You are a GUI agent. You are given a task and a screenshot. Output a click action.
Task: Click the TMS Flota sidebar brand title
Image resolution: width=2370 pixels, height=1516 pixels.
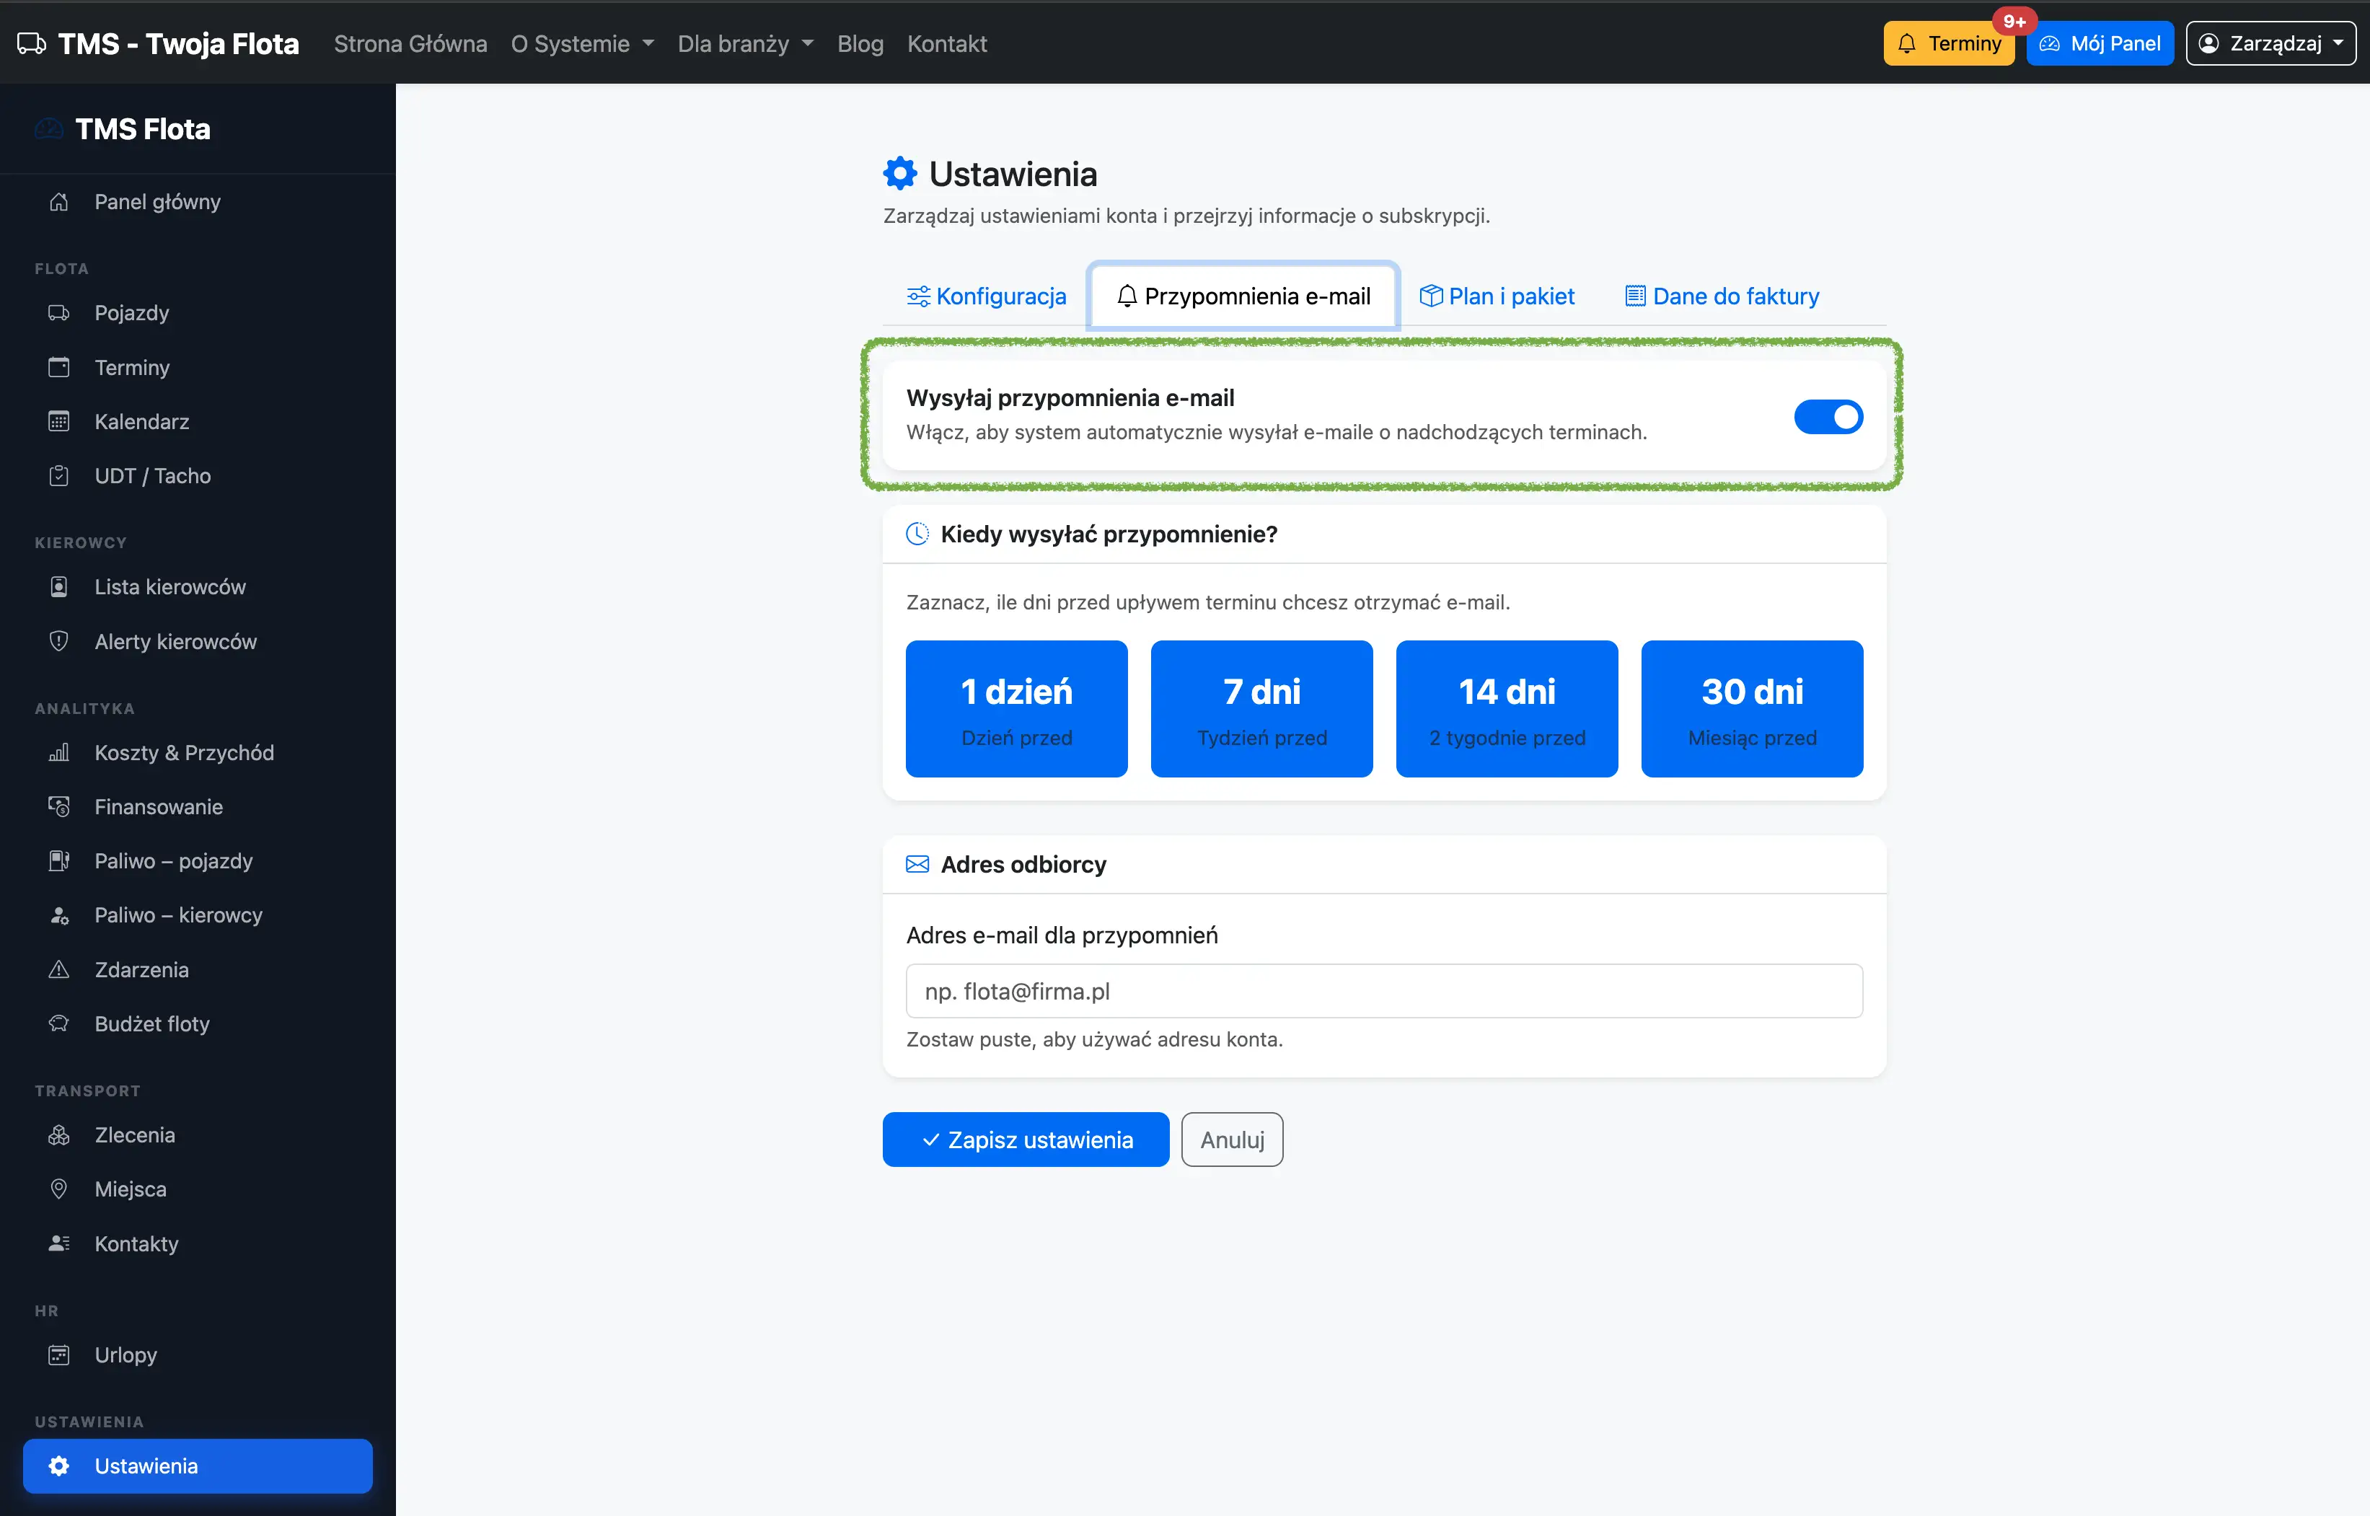click(143, 129)
